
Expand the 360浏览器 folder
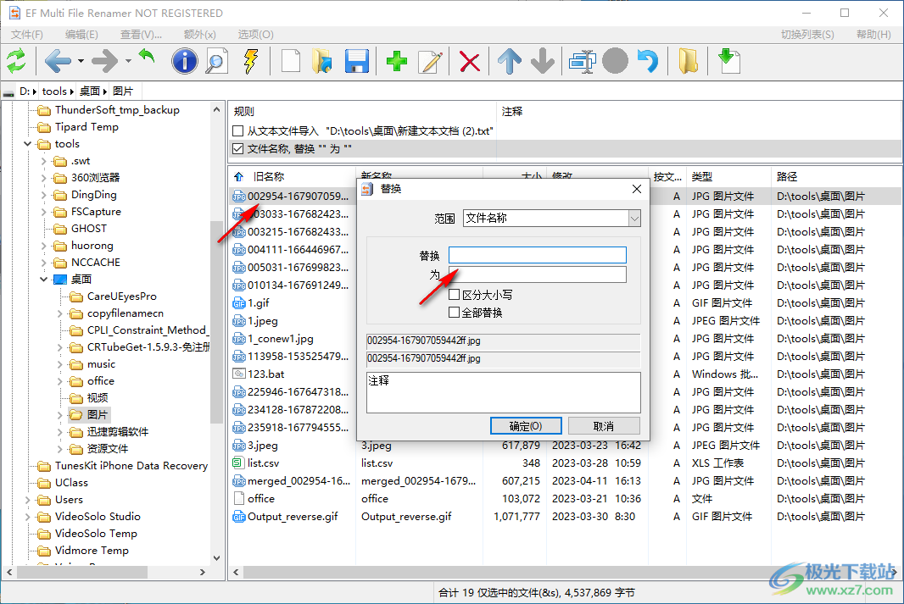point(44,178)
